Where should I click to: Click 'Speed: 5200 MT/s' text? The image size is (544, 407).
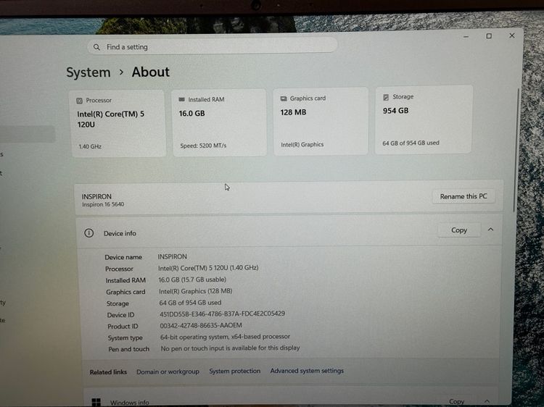tap(203, 146)
